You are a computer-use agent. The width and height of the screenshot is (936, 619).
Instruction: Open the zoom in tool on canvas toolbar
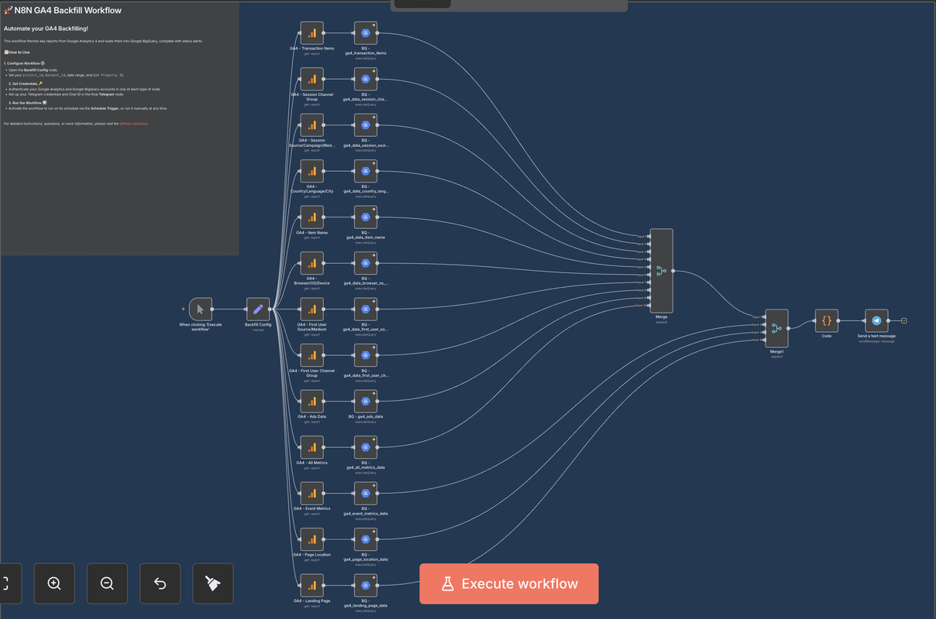[53, 583]
